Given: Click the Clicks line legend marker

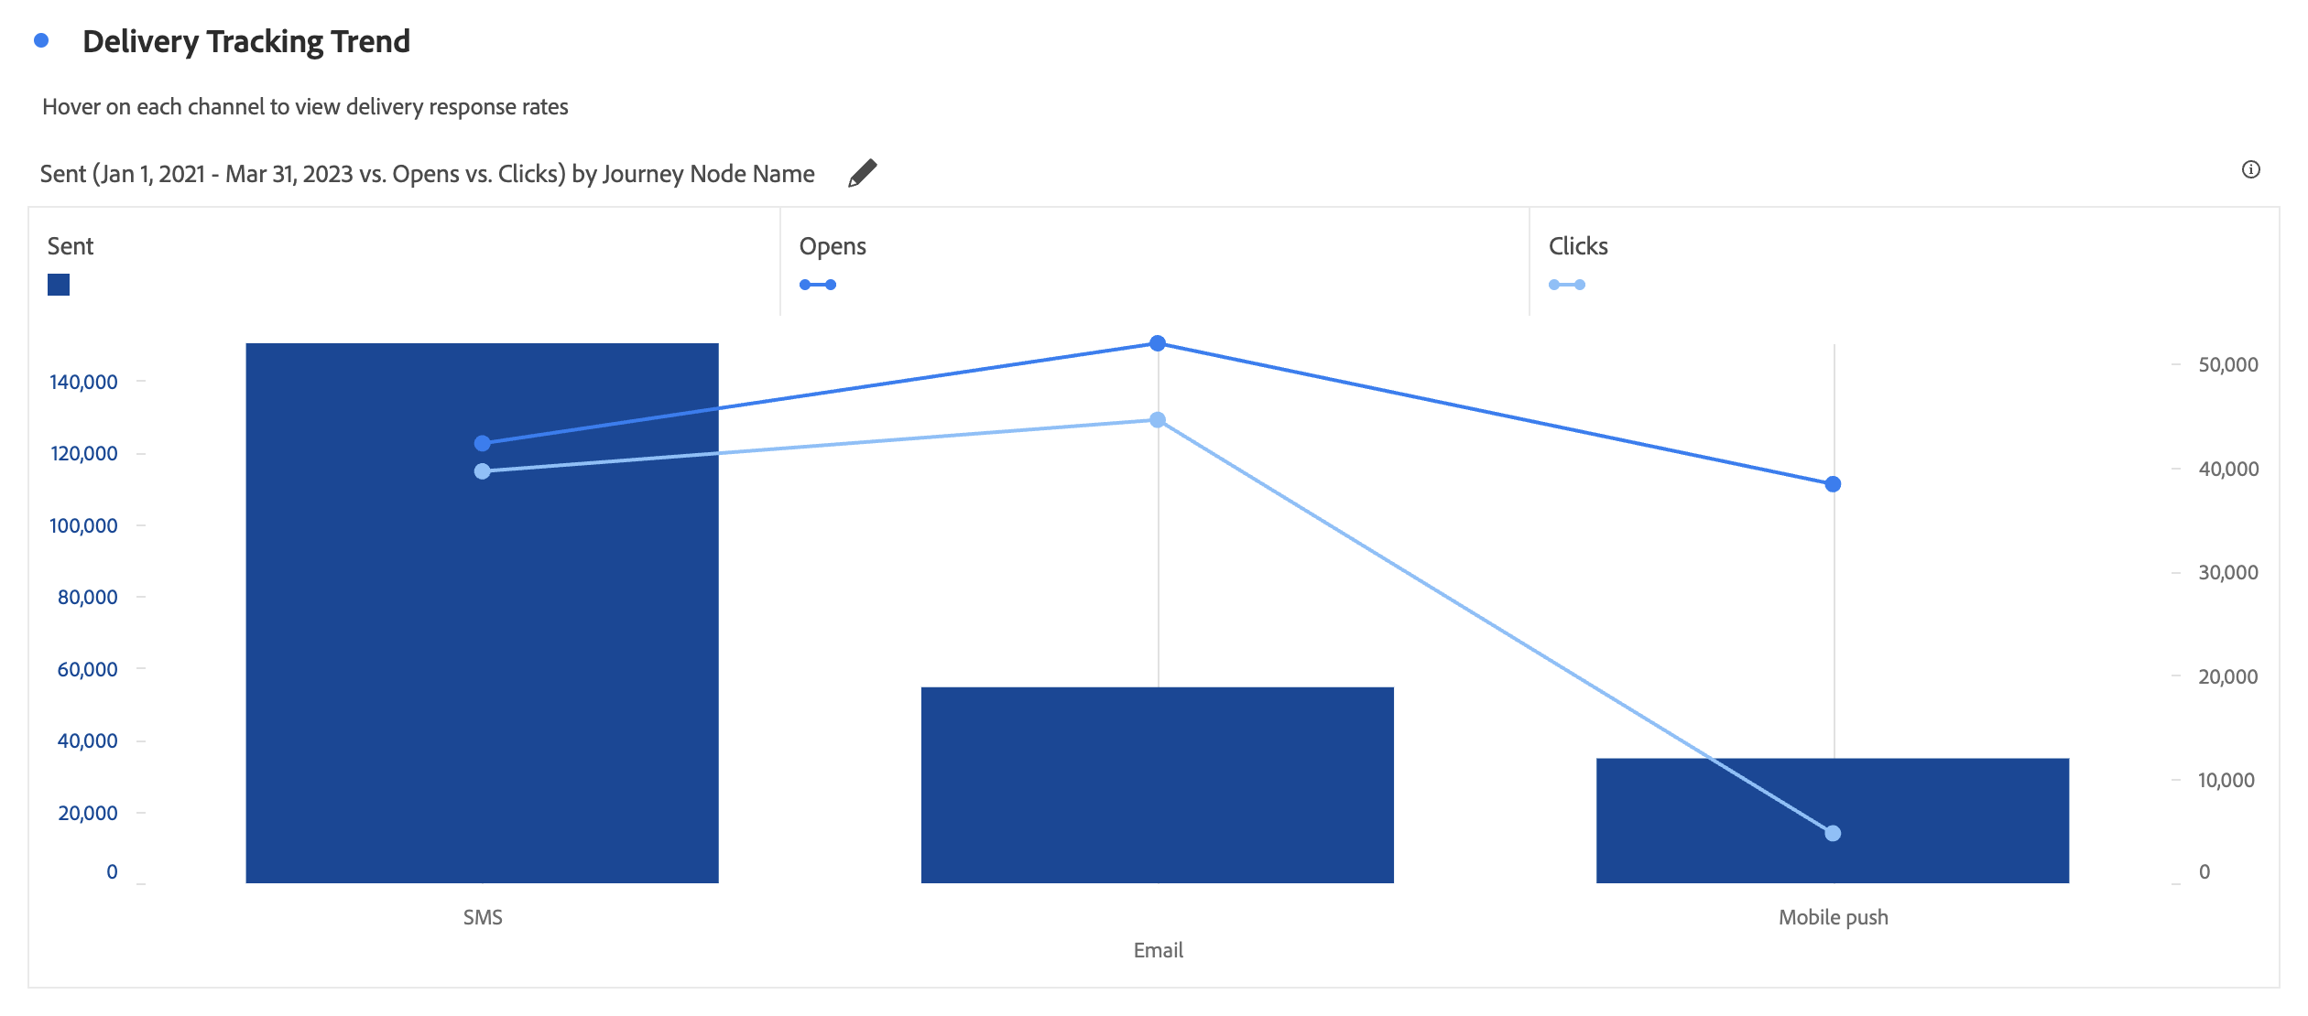Looking at the screenshot, I should tap(1566, 285).
